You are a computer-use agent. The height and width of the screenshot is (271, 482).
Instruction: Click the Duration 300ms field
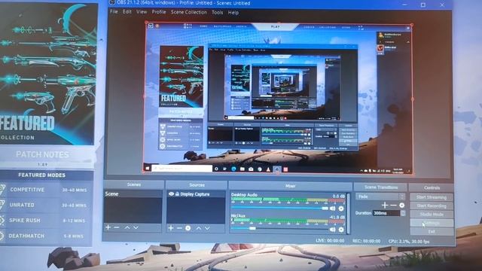386,213
